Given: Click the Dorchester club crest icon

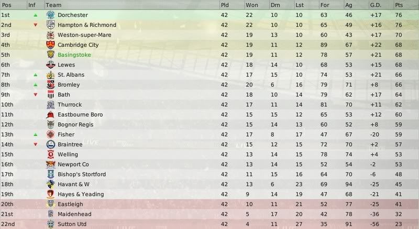Looking at the screenshot, I should coord(50,15).
